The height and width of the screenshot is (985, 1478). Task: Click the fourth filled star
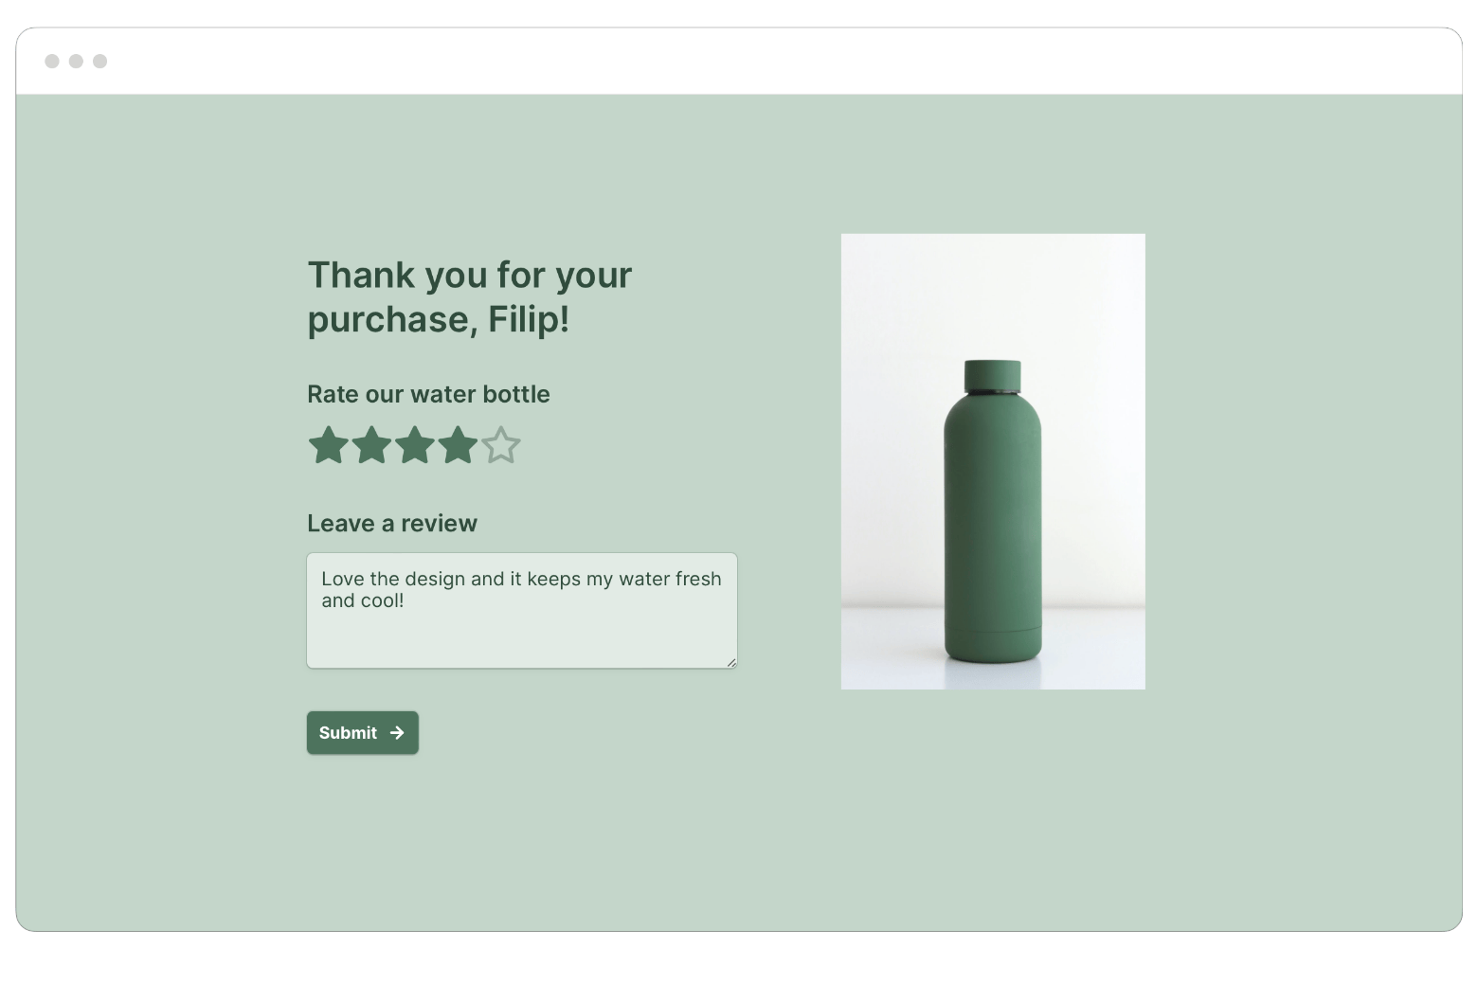pyautogui.click(x=458, y=445)
